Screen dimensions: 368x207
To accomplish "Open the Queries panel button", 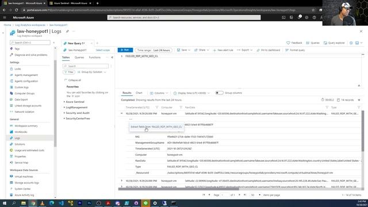I will pyautogui.click(x=313, y=43).
